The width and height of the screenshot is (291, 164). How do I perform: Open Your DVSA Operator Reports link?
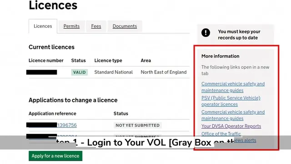(231, 126)
